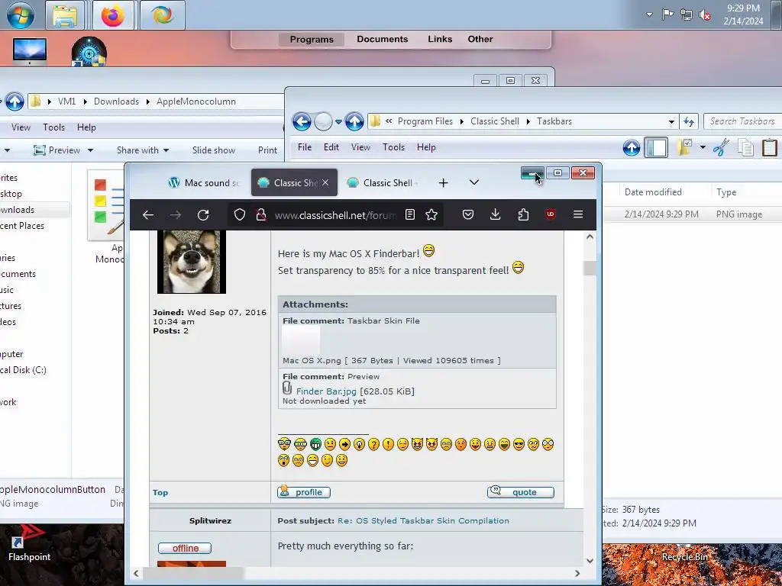Open Flashpoint desktop shortcut
The height and width of the screenshot is (586, 782).
tap(29, 543)
